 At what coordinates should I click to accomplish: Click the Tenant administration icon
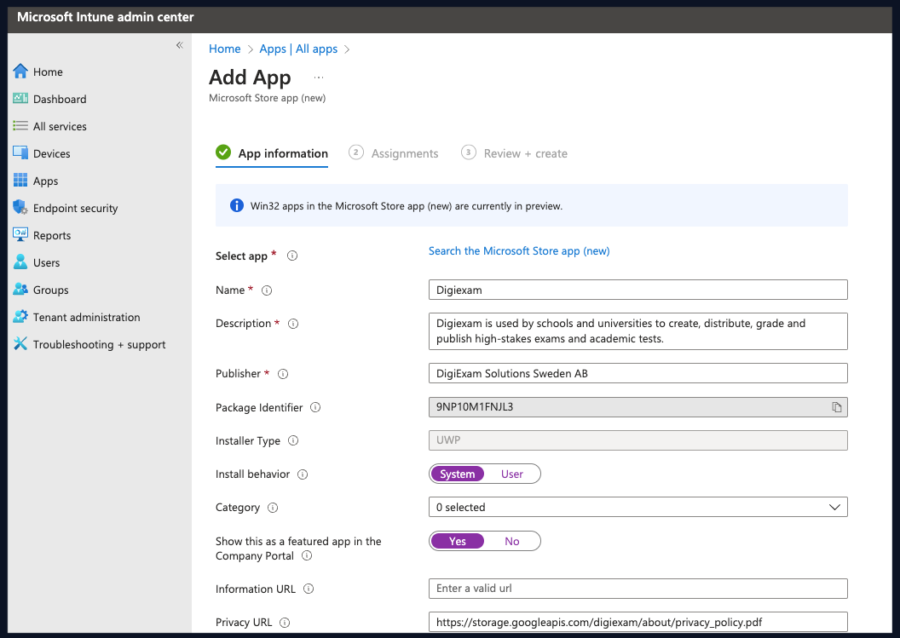coord(20,316)
